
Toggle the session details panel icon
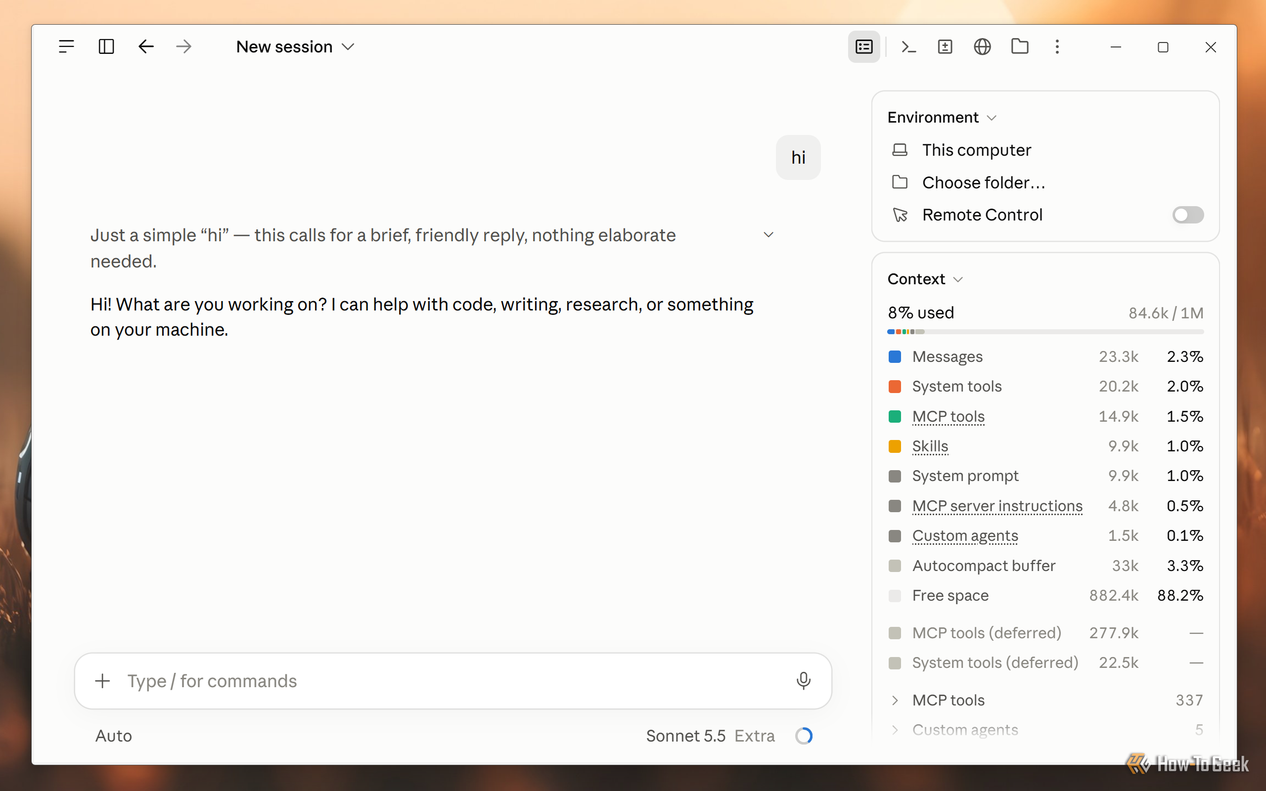864,46
